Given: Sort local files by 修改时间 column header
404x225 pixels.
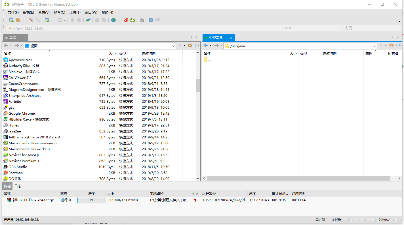Looking at the screenshot, I should pyautogui.click(x=161, y=53).
